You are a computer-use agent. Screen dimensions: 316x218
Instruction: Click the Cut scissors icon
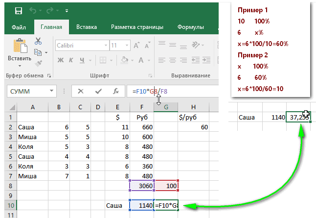(x=38, y=41)
